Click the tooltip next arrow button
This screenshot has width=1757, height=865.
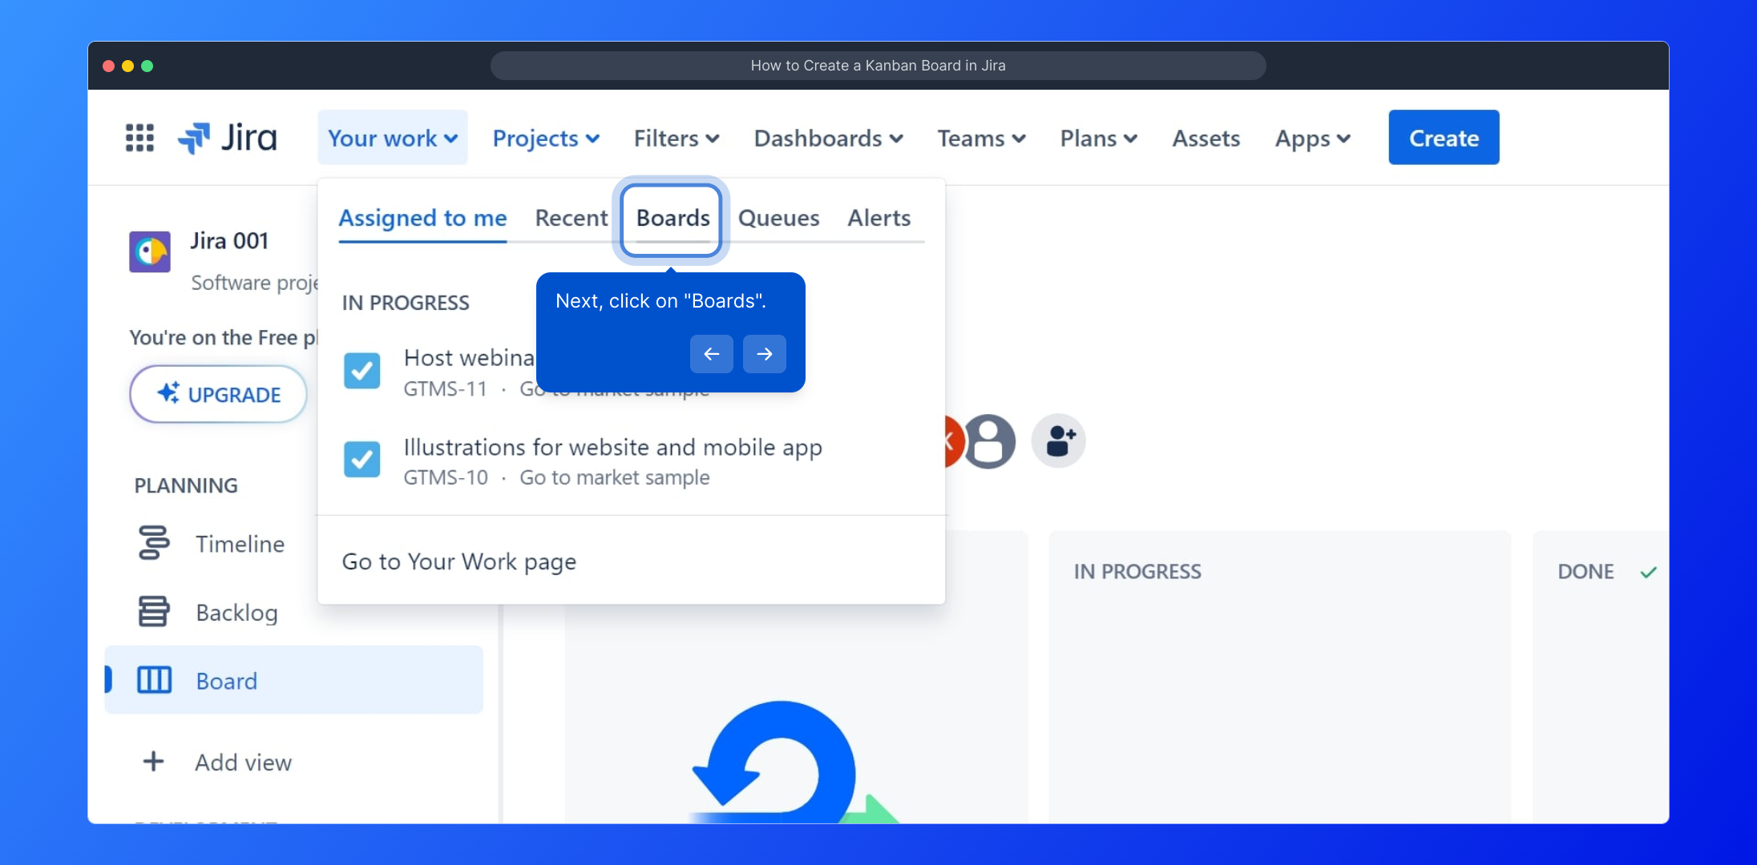click(x=764, y=354)
